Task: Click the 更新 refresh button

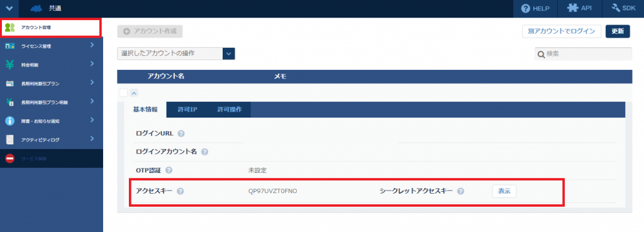Action: [x=618, y=31]
